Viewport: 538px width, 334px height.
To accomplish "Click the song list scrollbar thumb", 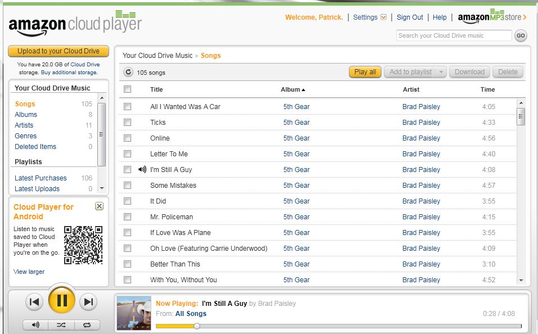I will point(521,116).
